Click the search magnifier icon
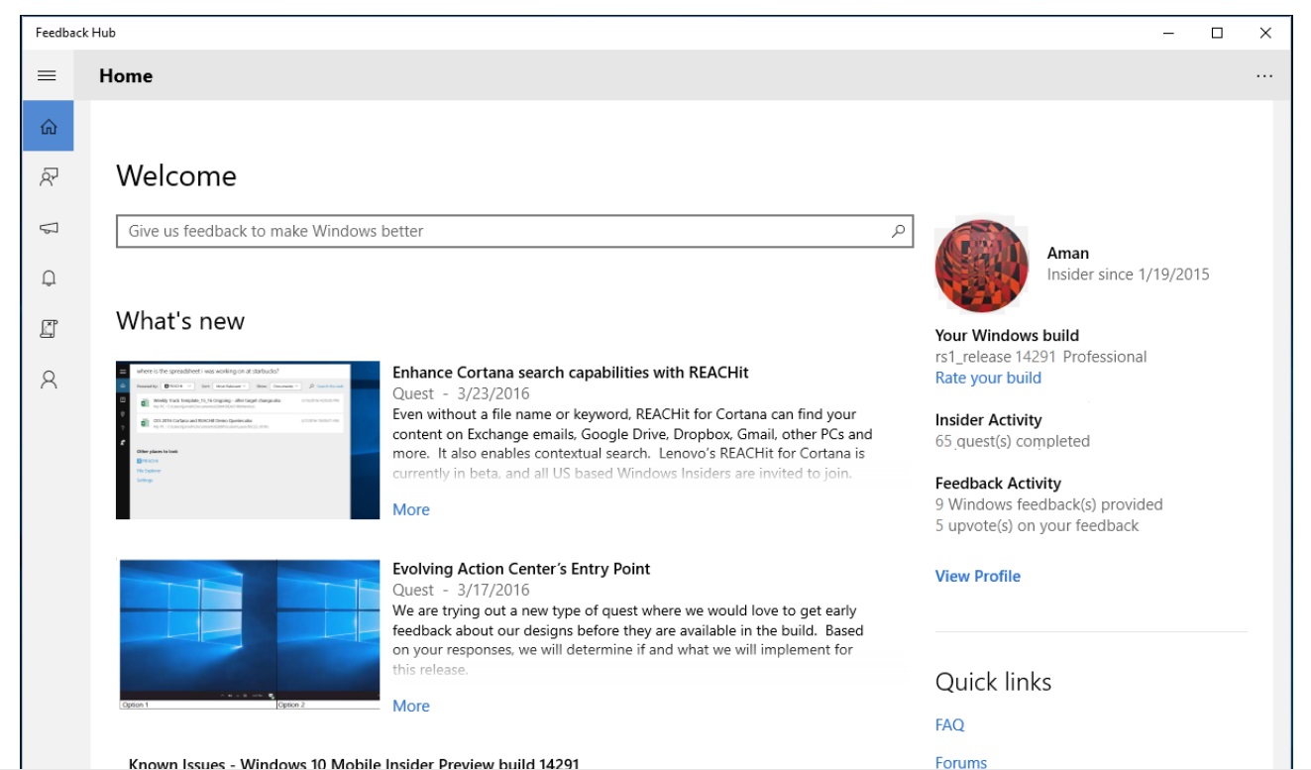The height and width of the screenshot is (770, 1311). click(x=898, y=231)
